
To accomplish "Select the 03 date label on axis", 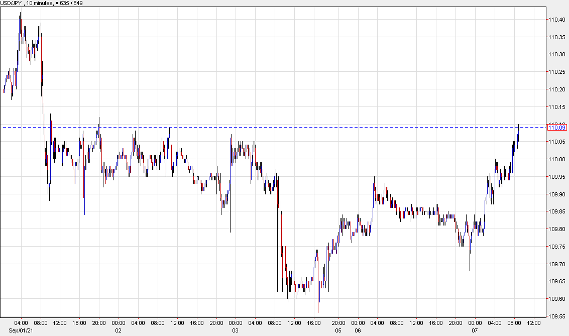I will coord(234,330).
